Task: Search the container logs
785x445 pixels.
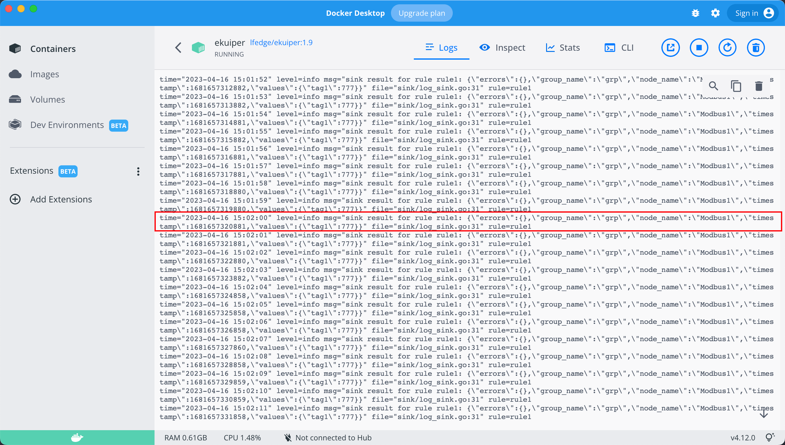Action: 713,86
